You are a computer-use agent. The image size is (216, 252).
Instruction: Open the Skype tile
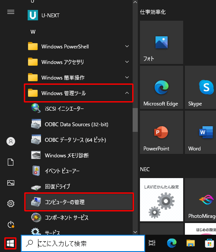pos(200,87)
